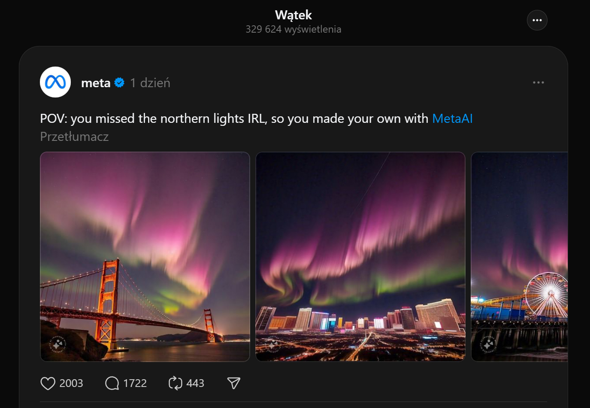Share the post with the paper plane icon
The width and height of the screenshot is (590, 408).
pos(234,383)
